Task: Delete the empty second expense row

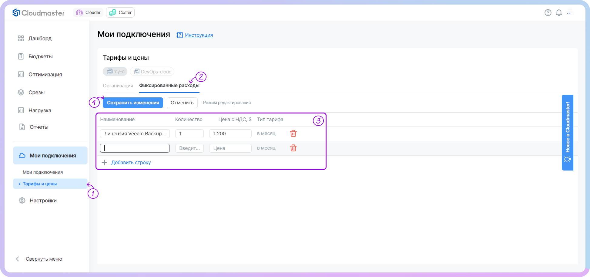Action: tap(293, 148)
